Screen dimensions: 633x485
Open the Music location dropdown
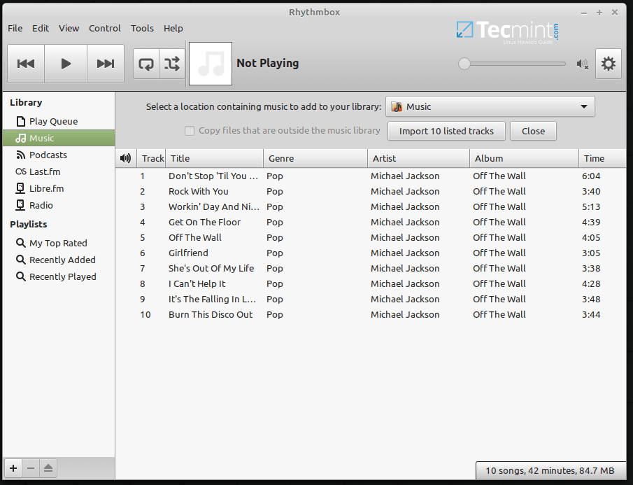[x=490, y=106]
